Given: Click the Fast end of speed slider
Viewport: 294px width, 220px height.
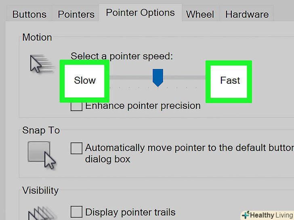Looking at the screenshot, I should (230, 81).
